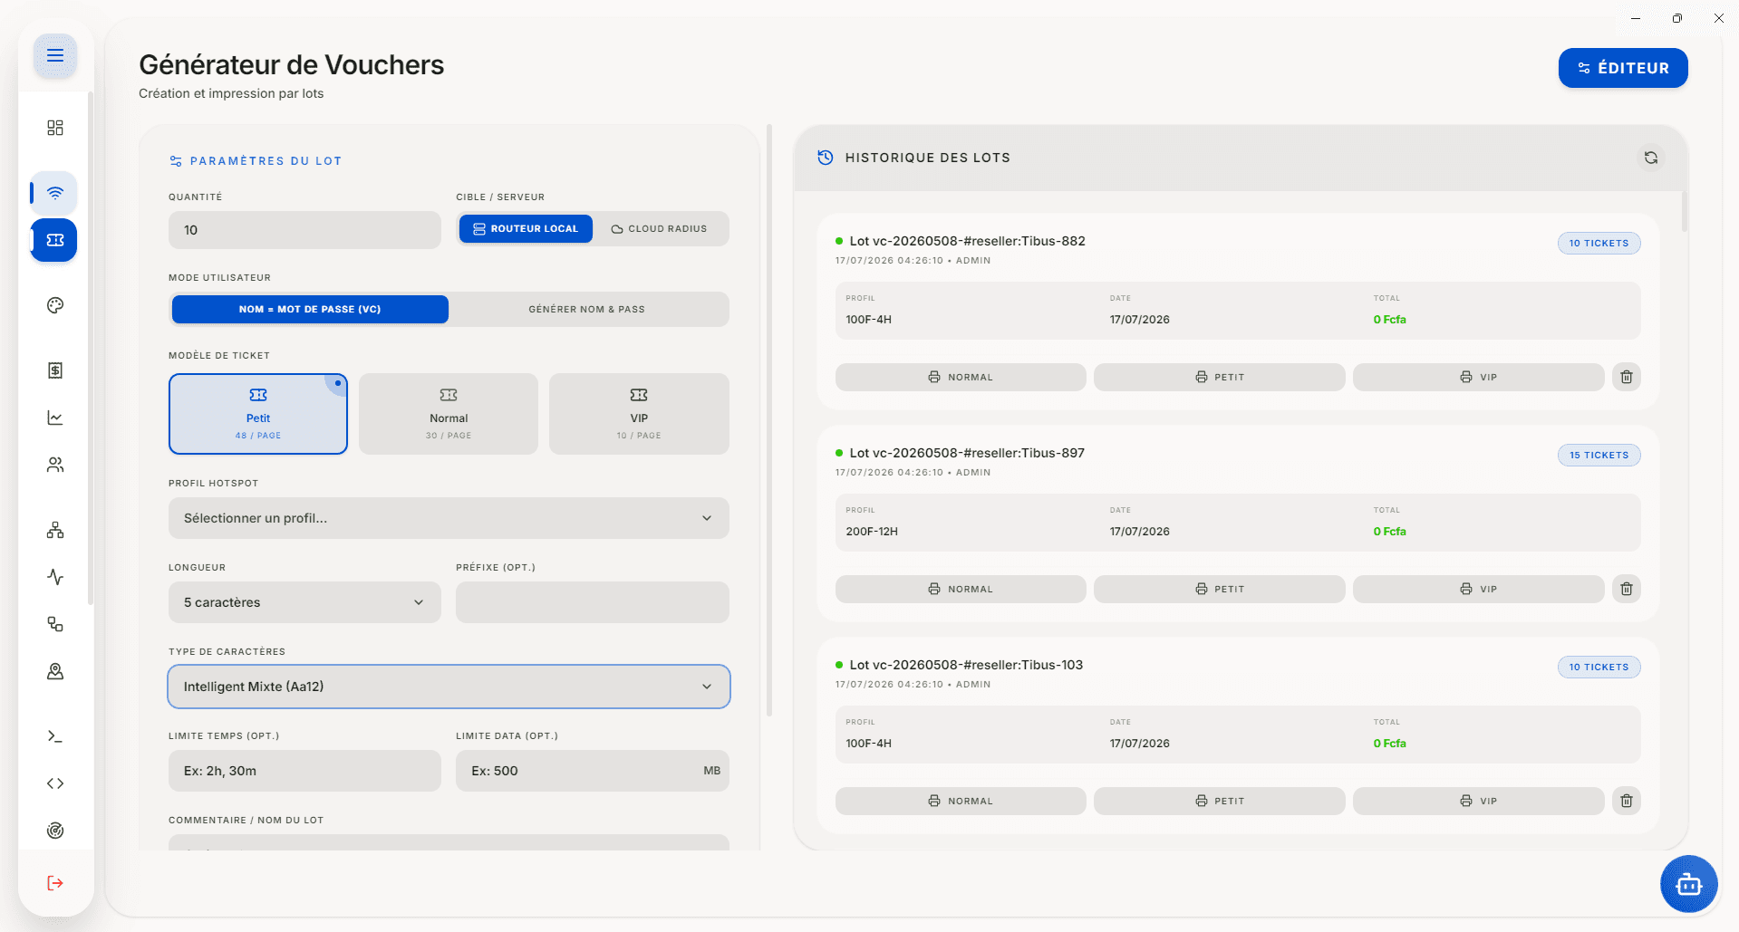The width and height of the screenshot is (1739, 932).
Task: Print lot Tibus-897 in Normal format
Action: [961, 589]
